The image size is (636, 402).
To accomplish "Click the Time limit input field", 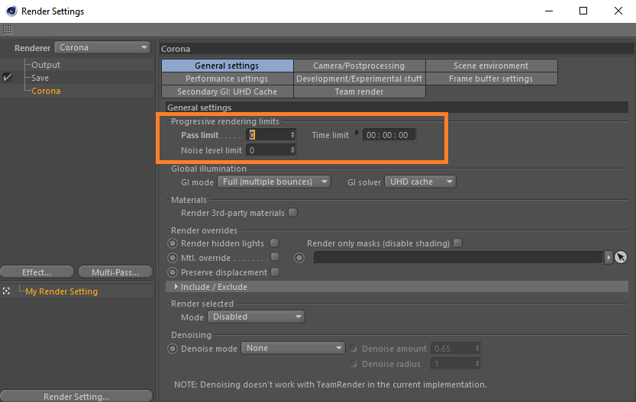I will point(388,135).
